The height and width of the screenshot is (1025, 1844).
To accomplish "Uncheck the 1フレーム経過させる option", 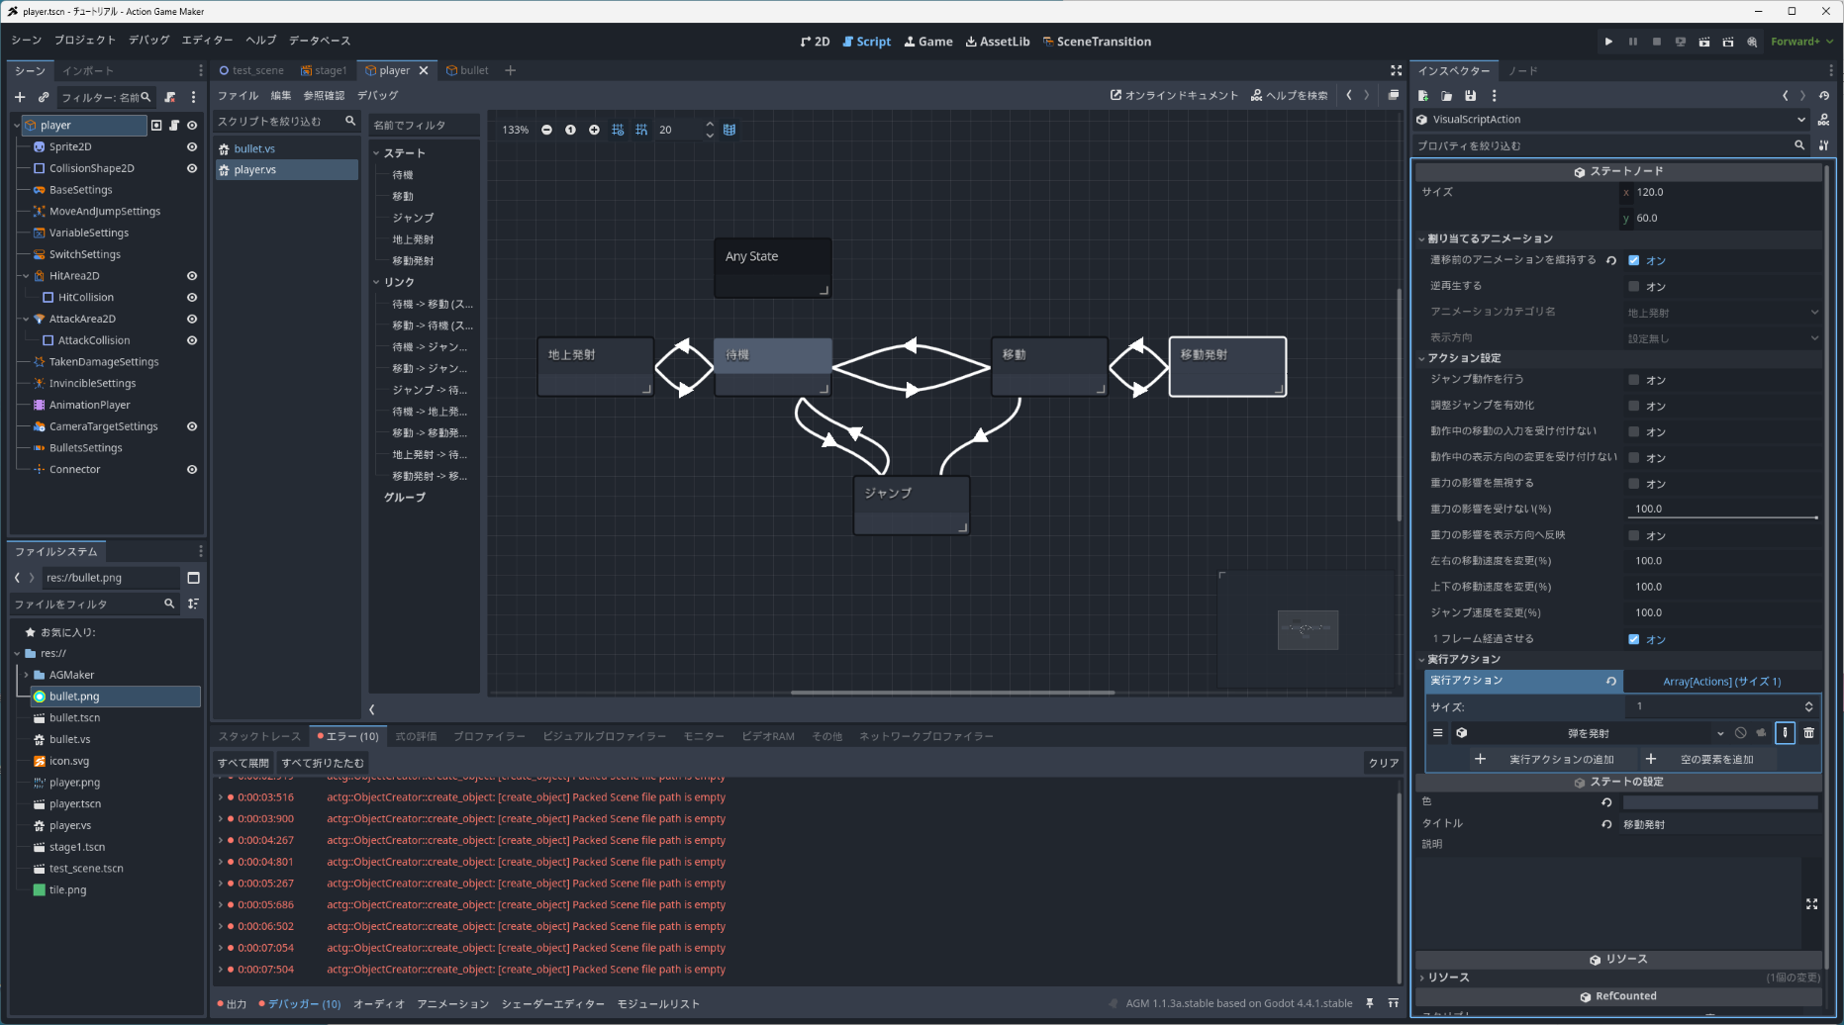I will click(x=1633, y=639).
